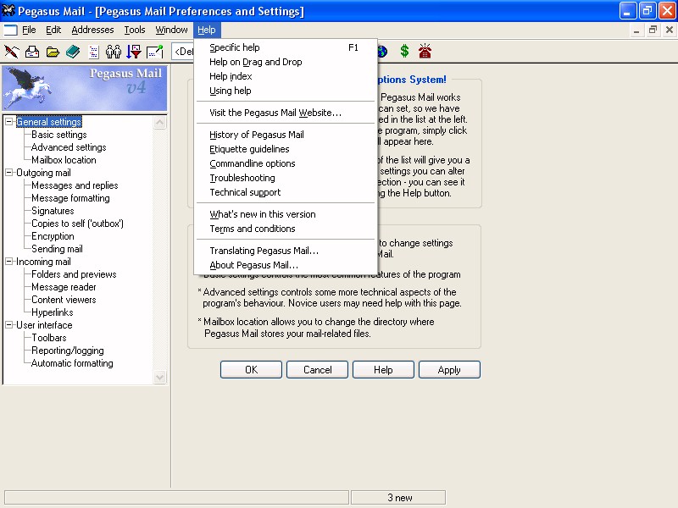Click the Help button beside Cancel
The image size is (678, 508).
[x=384, y=370]
